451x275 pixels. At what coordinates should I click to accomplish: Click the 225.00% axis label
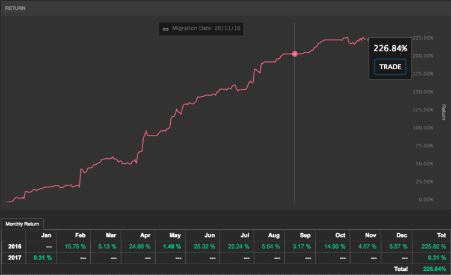point(423,38)
